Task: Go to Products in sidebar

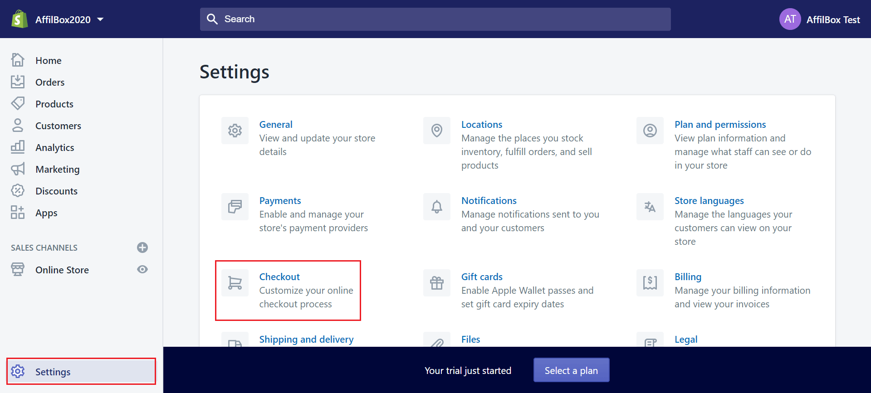Action: (x=54, y=104)
